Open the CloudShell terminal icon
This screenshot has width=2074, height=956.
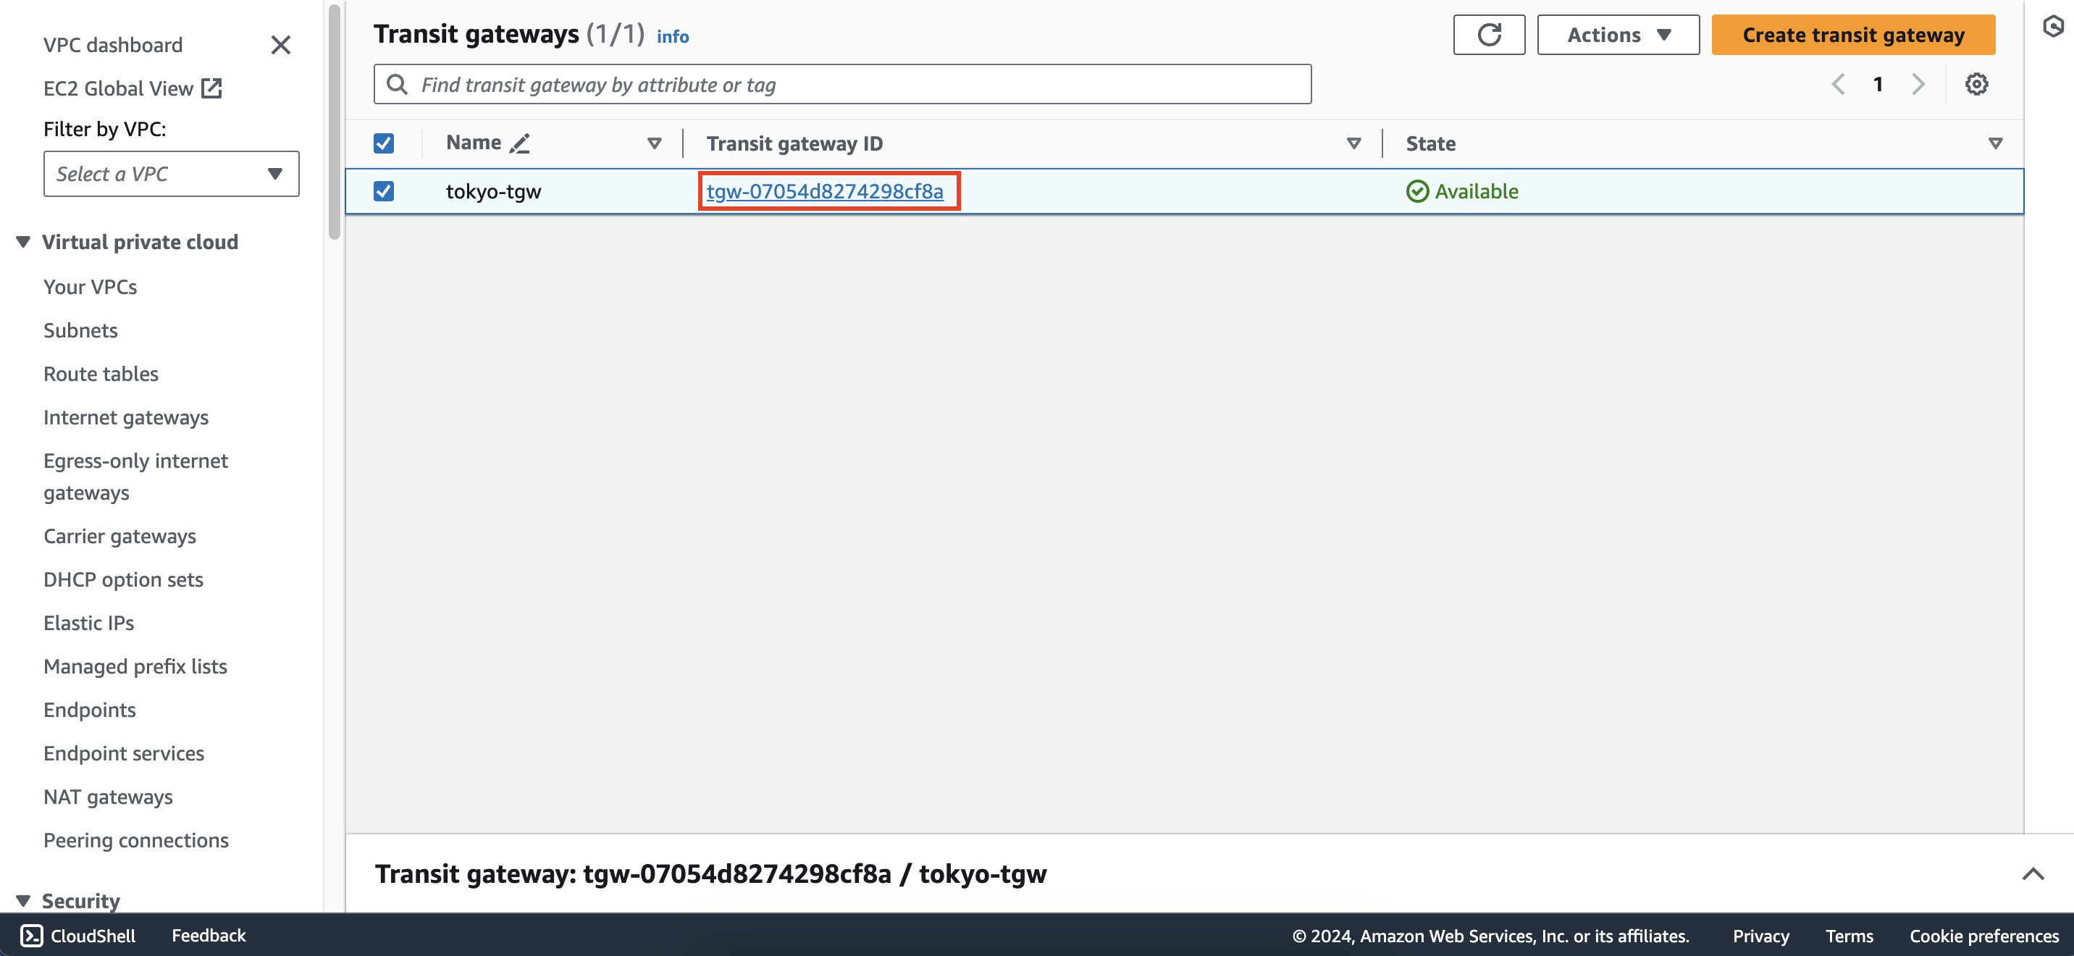tap(31, 935)
